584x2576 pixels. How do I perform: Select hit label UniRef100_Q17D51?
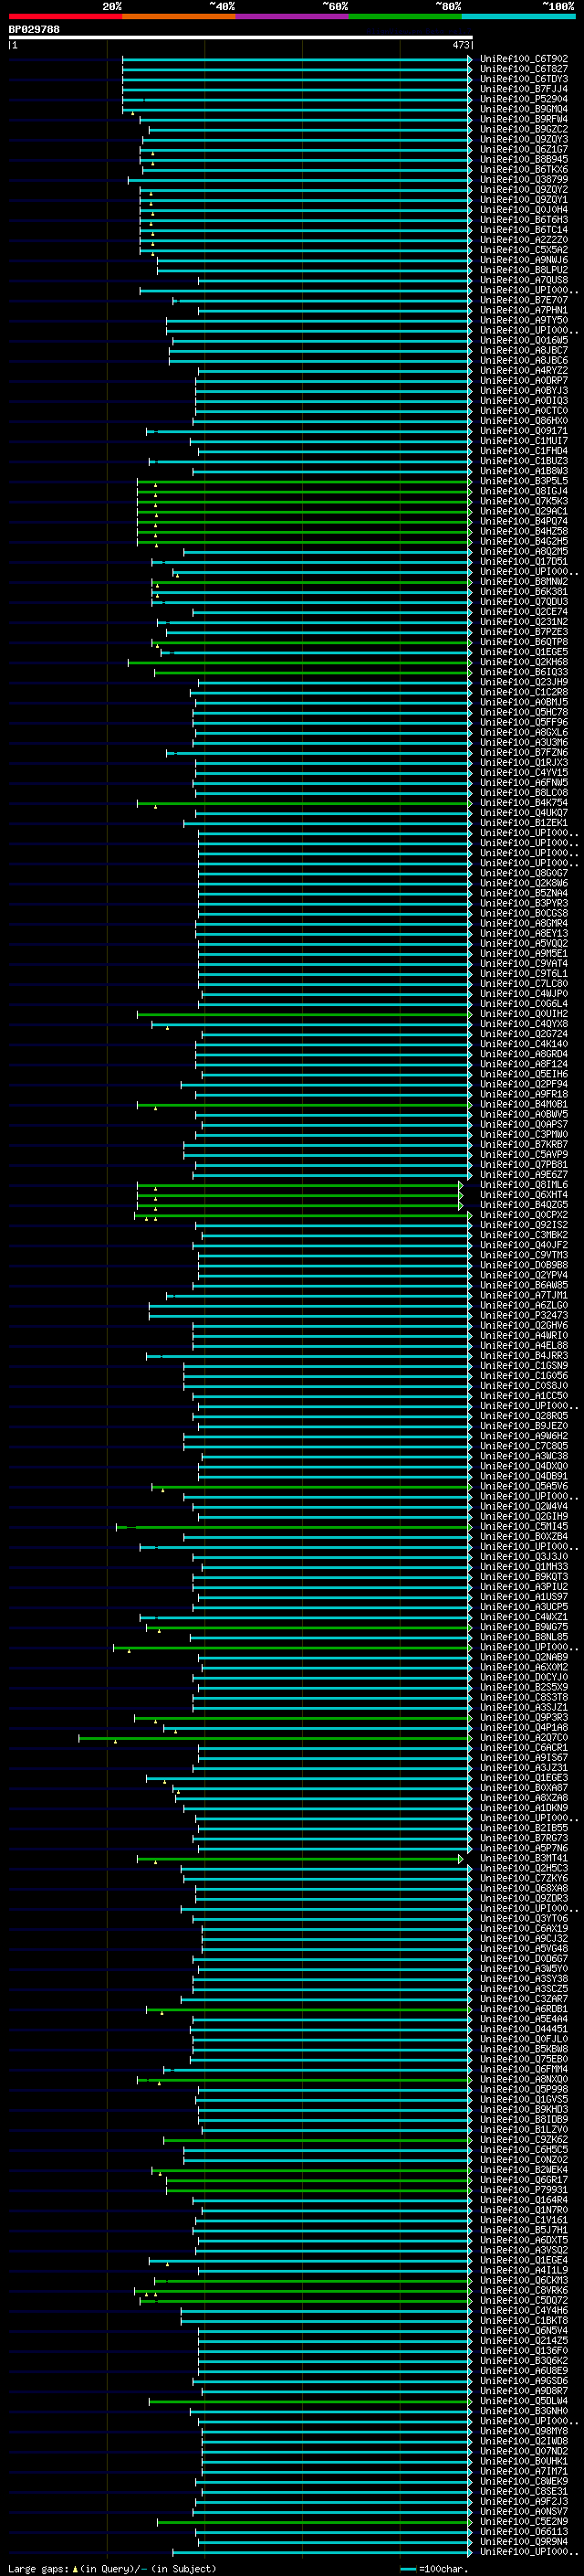pos(524,562)
